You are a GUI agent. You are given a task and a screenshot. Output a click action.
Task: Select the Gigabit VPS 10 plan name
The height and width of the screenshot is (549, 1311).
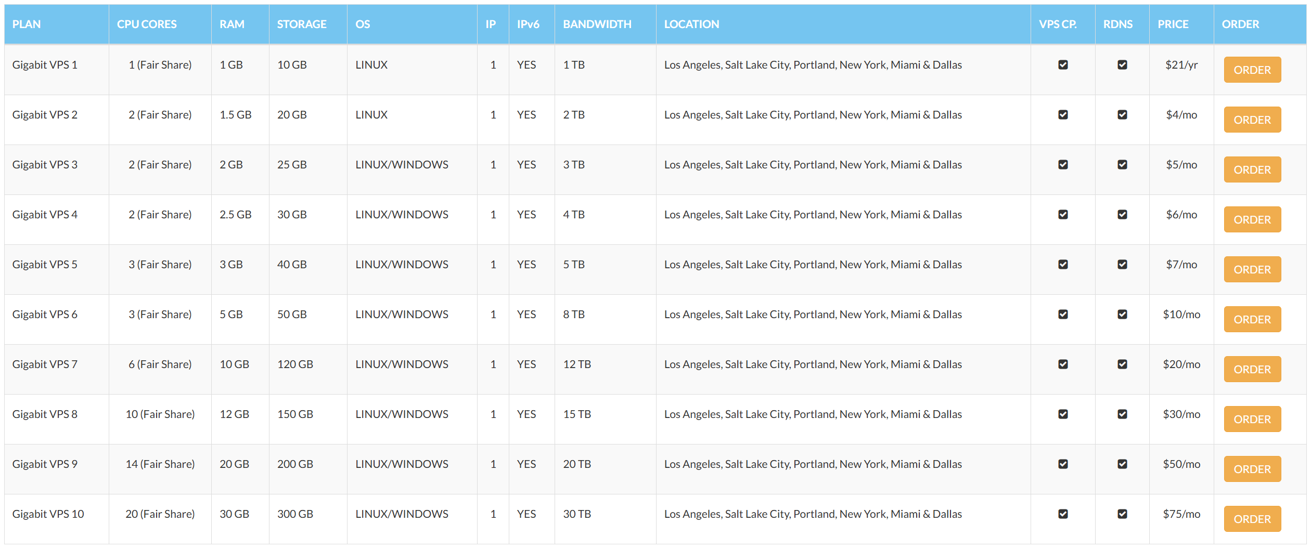[48, 514]
